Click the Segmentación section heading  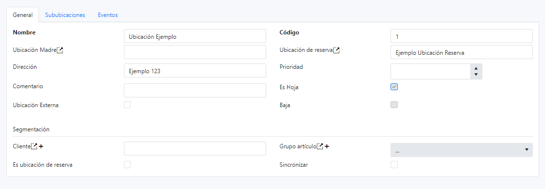31,129
